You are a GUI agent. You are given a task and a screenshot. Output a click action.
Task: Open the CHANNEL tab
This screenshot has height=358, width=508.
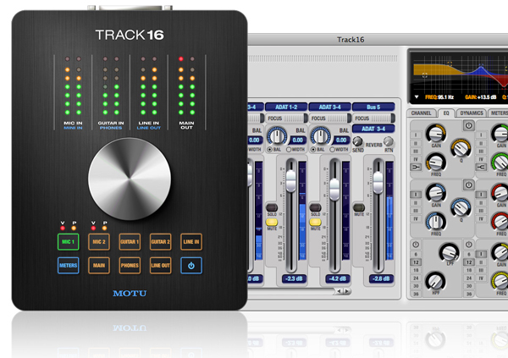(x=421, y=113)
